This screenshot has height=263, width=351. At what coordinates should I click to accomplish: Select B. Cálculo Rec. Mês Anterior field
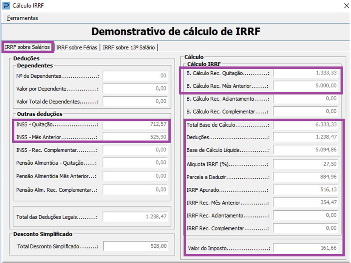tap(306, 86)
